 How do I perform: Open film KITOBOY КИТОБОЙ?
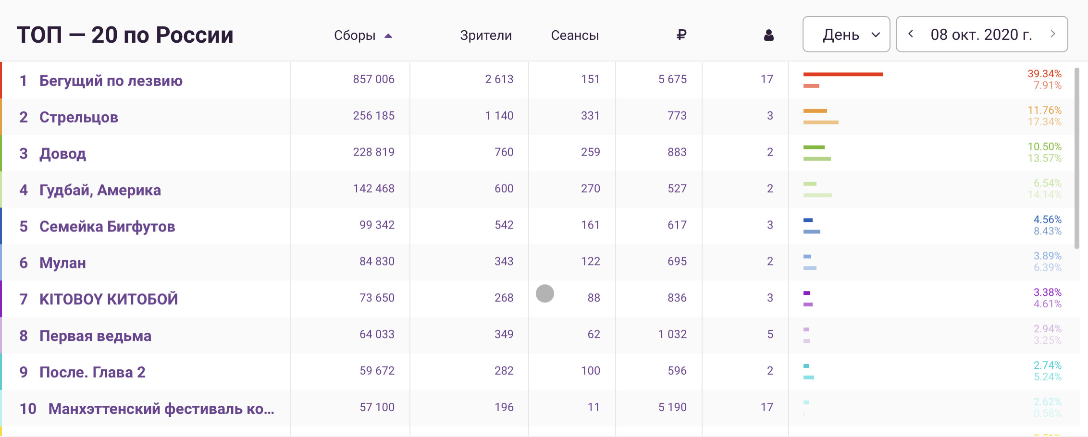109,299
